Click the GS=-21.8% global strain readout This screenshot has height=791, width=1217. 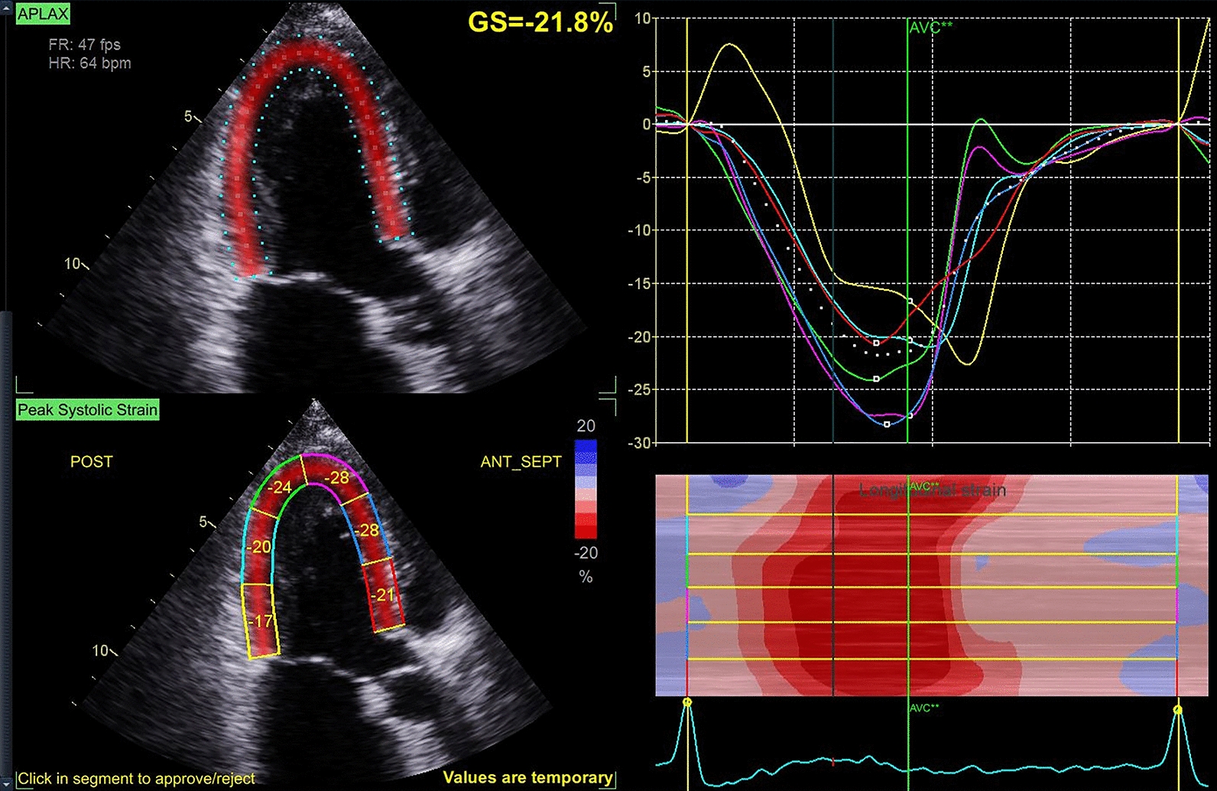pyautogui.click(x=540, y=22)
